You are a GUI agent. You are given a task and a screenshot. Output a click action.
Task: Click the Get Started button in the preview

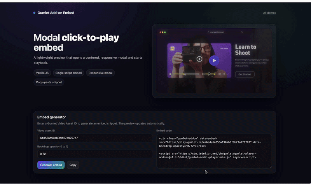(245, 74)
